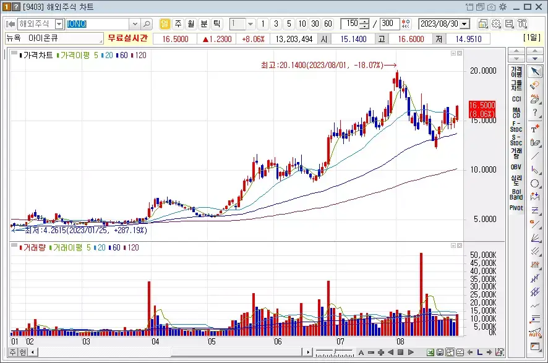The height and width of the screenshot is (363, 548).
Task: Click the save layout icon in top toolbar
Action: [509, 24]
